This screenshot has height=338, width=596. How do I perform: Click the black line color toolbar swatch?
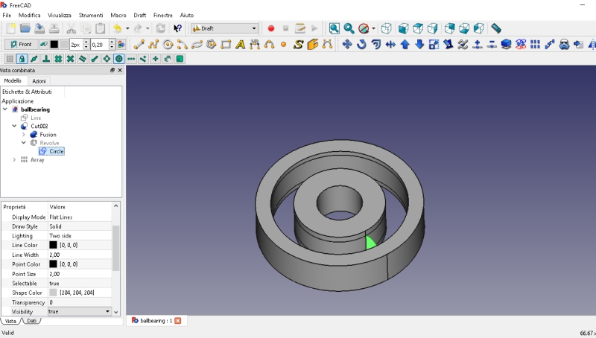[x=54, y=45]
